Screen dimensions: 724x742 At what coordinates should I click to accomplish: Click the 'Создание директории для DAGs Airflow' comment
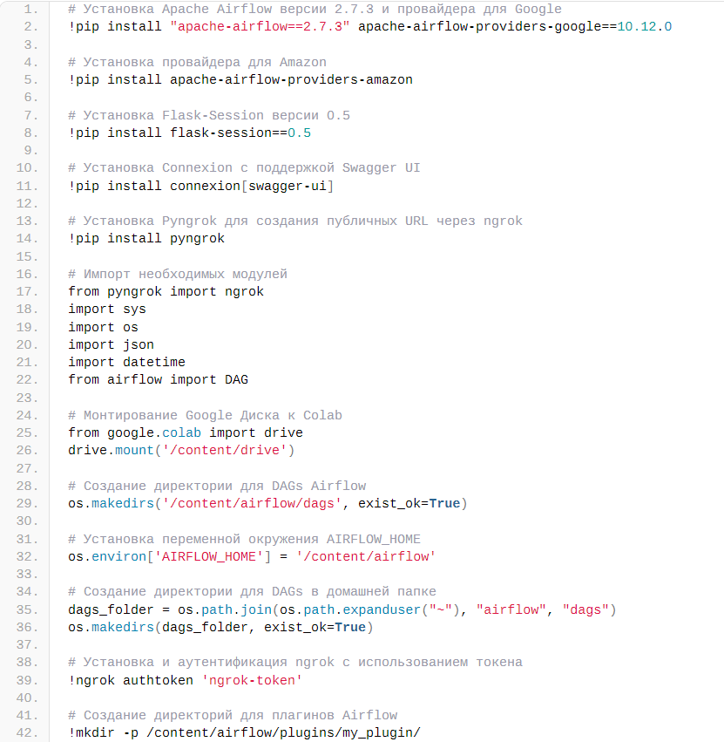217,486
